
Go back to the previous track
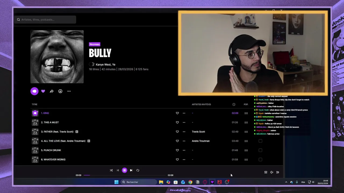click(x=118, y=170)
